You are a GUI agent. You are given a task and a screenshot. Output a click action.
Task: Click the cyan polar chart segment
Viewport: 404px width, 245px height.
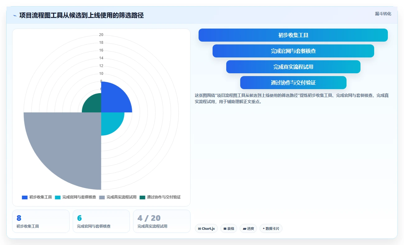[x=110, y=121]
